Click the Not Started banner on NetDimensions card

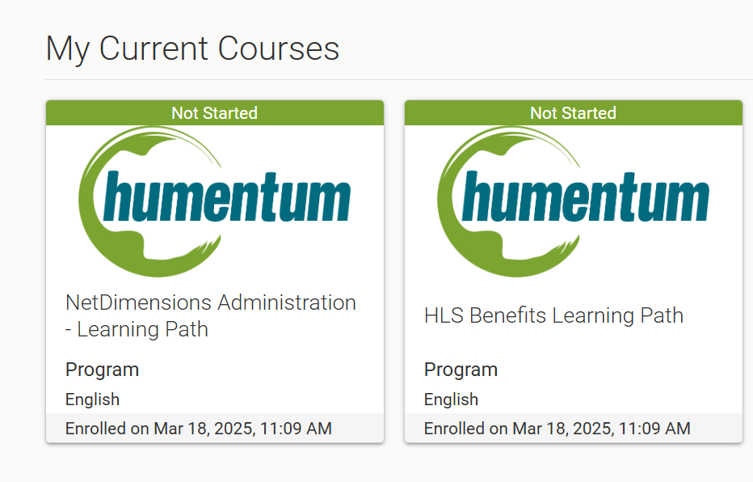214,113
